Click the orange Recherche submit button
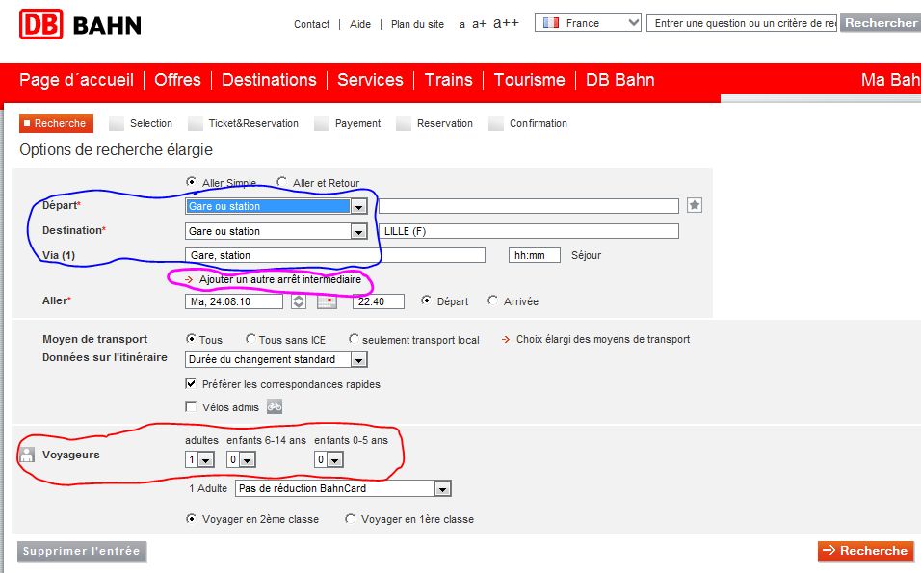 pos(866,551)
